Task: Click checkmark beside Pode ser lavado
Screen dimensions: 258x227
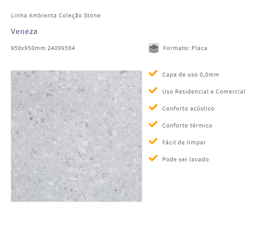Action: [x=153, y=158]
